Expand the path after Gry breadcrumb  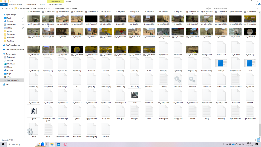tap(52, 8)
